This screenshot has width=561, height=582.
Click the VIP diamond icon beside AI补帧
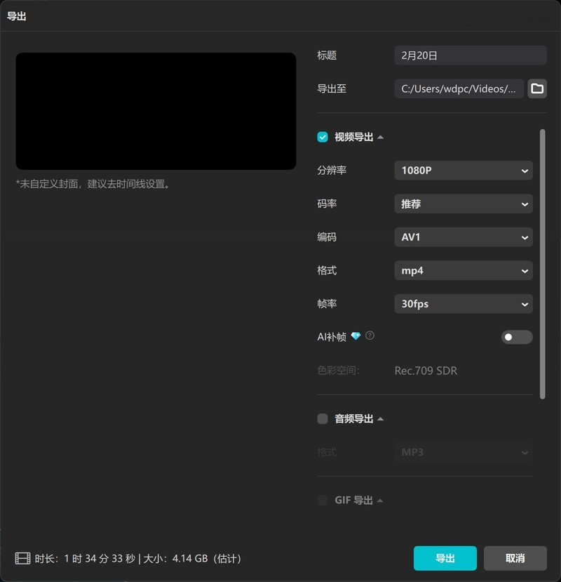[x=356, y=336]
